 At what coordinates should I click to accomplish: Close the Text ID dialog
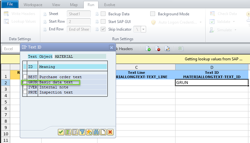click(x=112, y=47)
